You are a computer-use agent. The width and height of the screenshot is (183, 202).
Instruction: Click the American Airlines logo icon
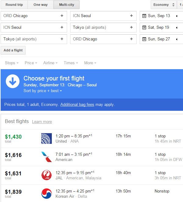click(46, 157)
